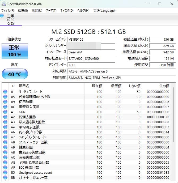The width and height of the screenshot is (178, 183).
Task: Click status orb for 01 リードエラーレート
Action: coord(5,92)
